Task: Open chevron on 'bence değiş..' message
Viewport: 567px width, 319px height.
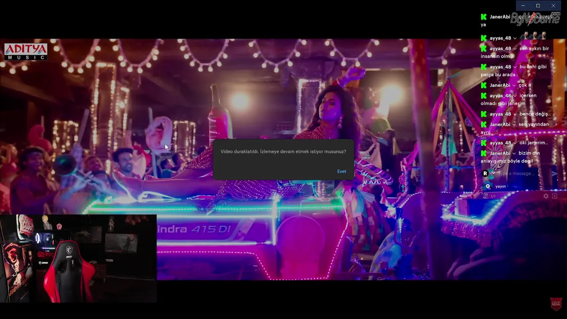Action: click(515, 114)
